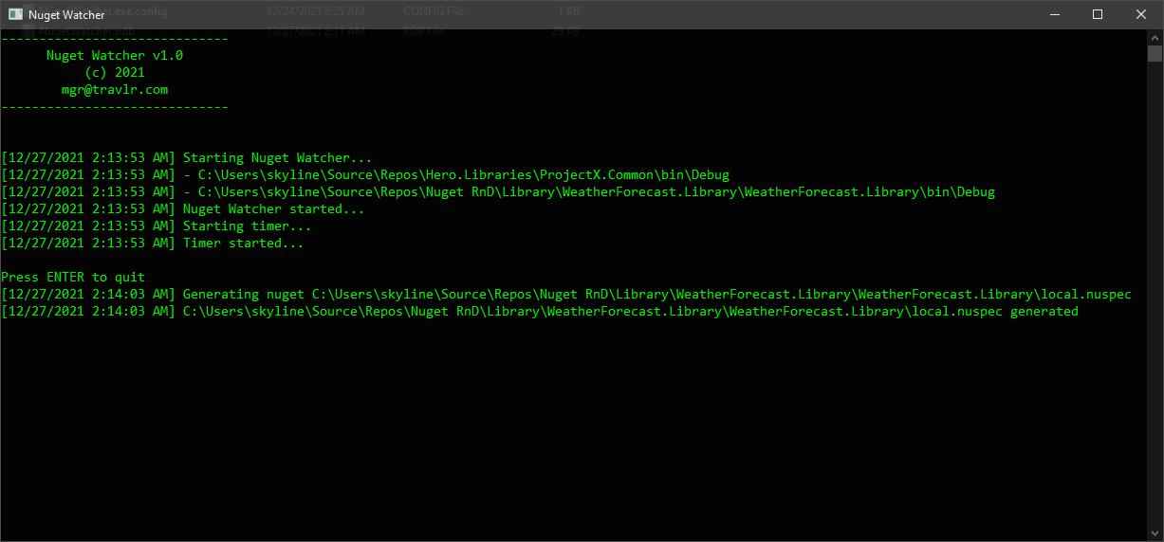Click the 'Press ENTER to quit' line

73,278
